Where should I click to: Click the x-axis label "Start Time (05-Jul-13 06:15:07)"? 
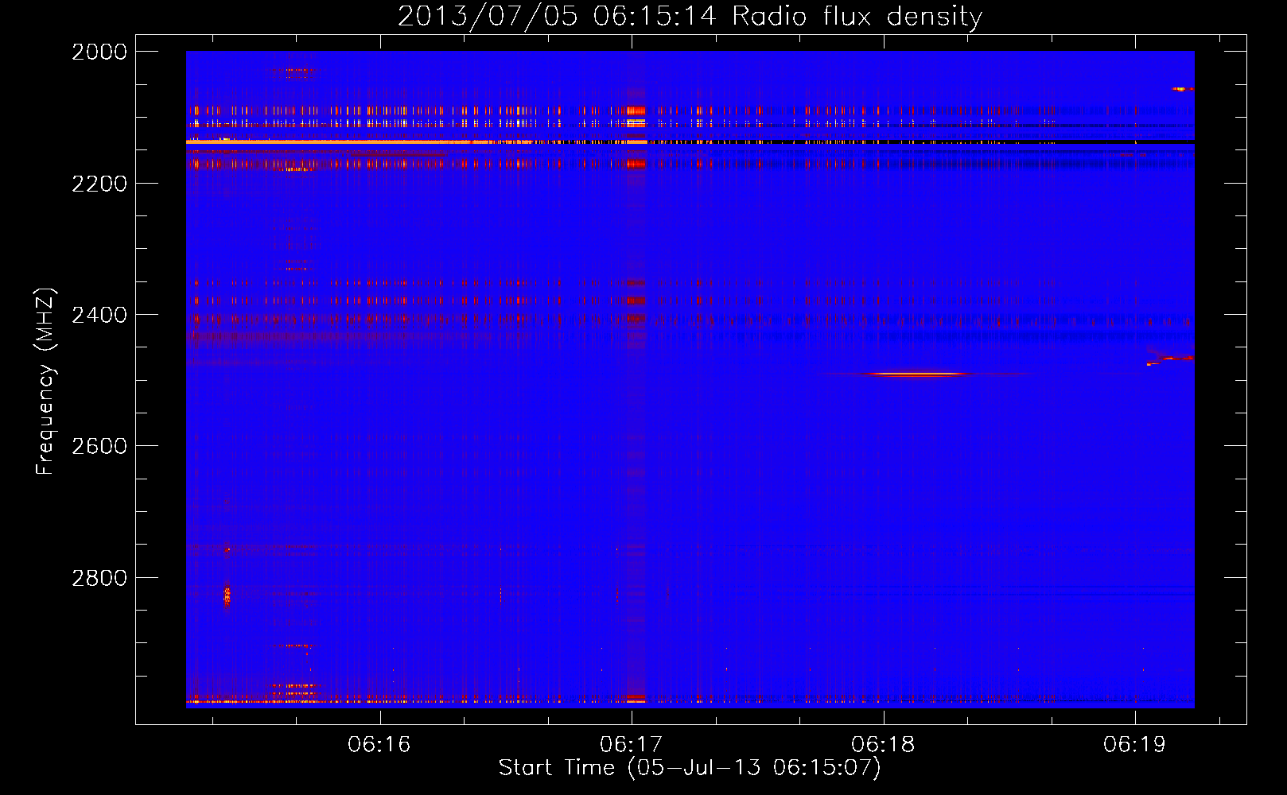point(690,768)
